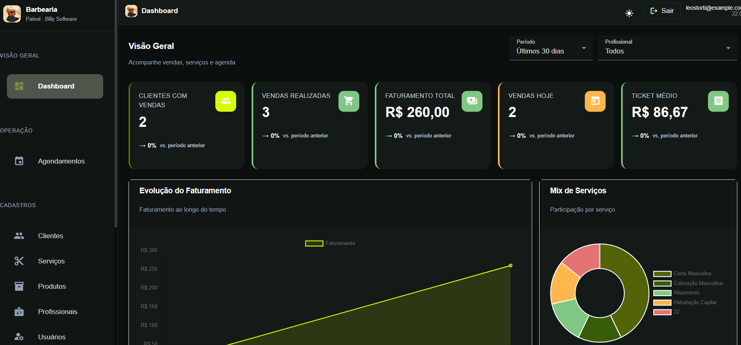Click the Profissional dropdown arrow
The width and height of the screenshot is (741, 345).
[x=728, y=48]
